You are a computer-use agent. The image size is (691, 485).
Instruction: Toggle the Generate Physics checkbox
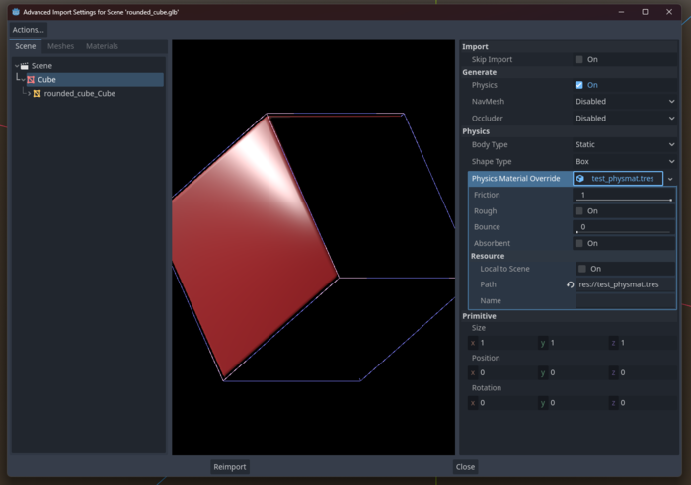(579, 85)
